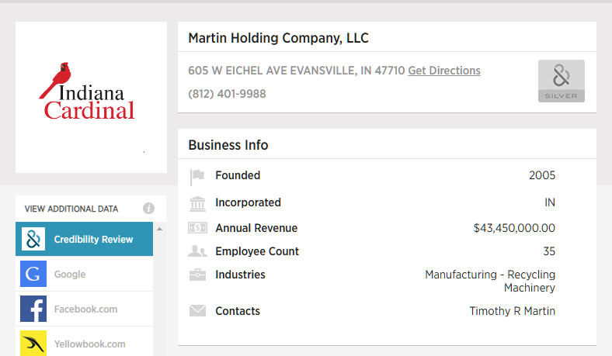Open the Get Directions link
612x356 pixels.
pos(444,71)
